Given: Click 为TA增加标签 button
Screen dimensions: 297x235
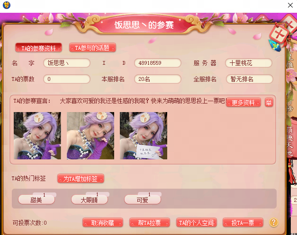Looking at the screenshot, I should [81, 178].
